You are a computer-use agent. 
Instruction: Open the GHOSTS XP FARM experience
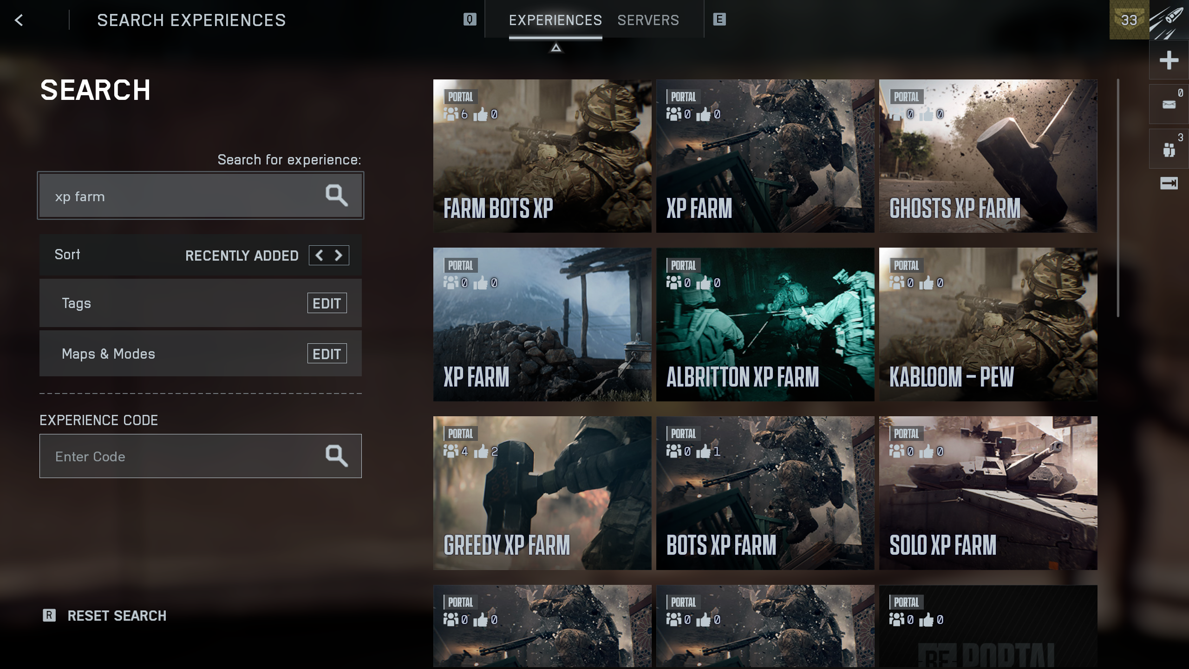click(x=988, y=156)
